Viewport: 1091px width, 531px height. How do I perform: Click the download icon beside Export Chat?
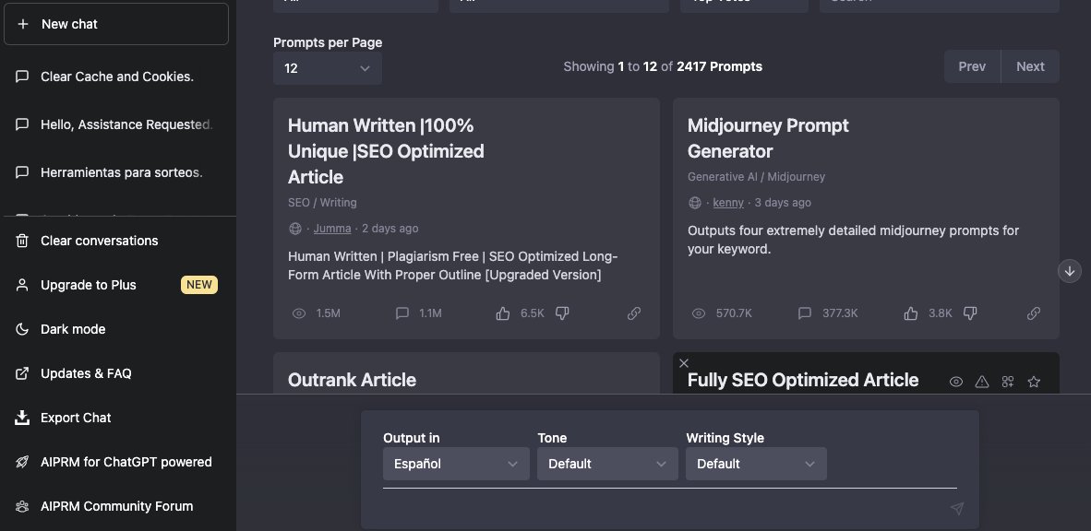pyautogui.click(x=22, y=418)
